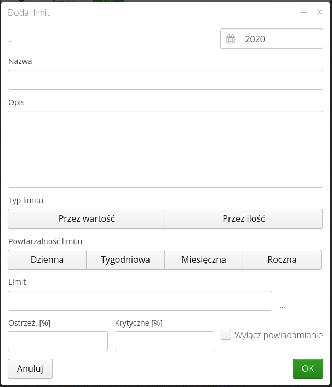332x387 pixels.
Task: Select Przez wartość limit type
Action: pyautogui.click(x=87, y=218)
